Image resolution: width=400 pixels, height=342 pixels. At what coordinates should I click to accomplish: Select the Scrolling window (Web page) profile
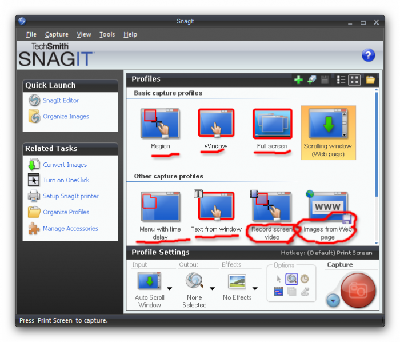click(328, 133)
